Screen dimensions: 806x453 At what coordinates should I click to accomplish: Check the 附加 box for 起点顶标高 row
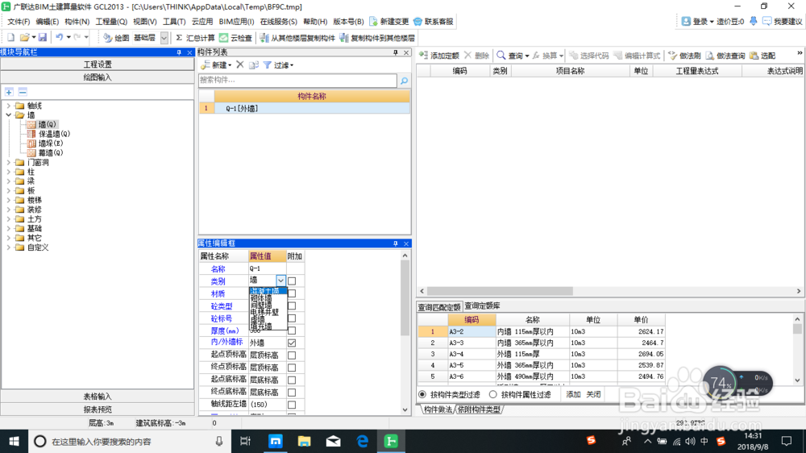tap(292, 355)
